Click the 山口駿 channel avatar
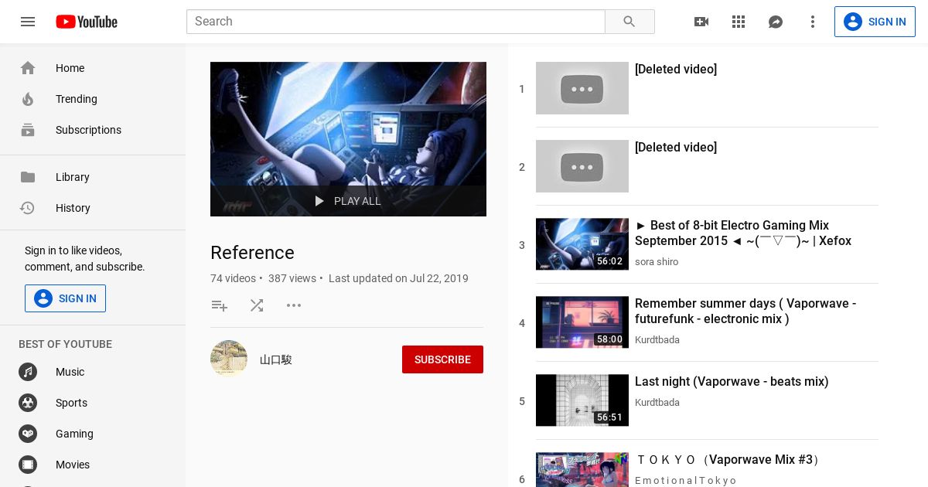 229,359
